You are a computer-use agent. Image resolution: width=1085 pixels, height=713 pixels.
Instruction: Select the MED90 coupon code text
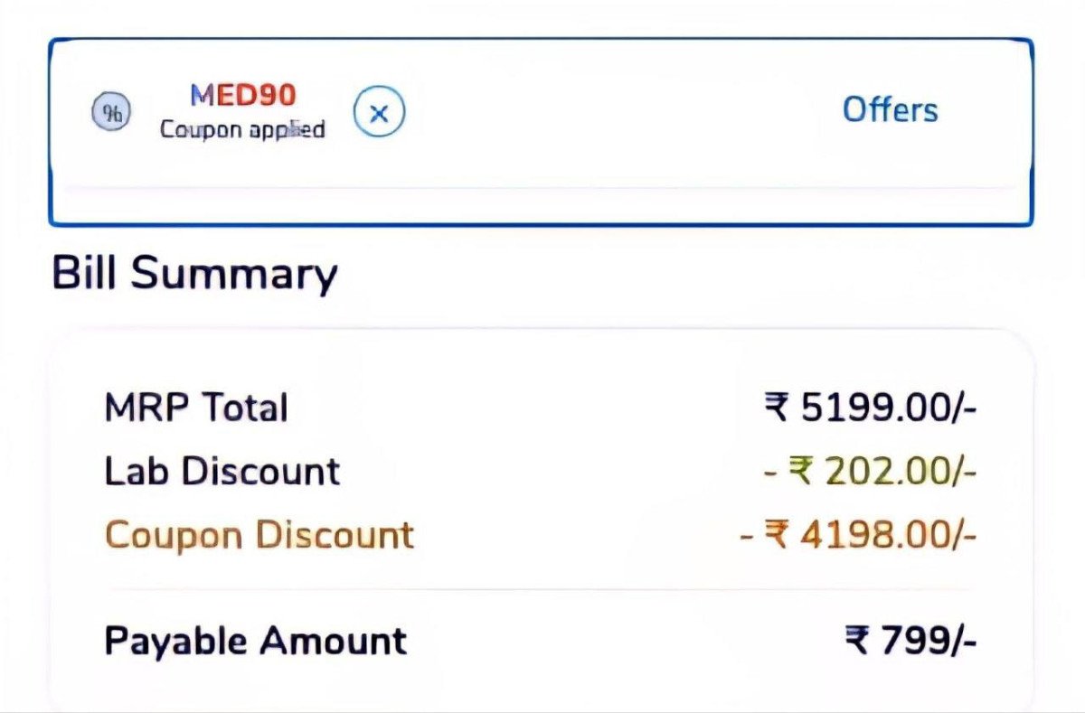[x=242, y=93]
